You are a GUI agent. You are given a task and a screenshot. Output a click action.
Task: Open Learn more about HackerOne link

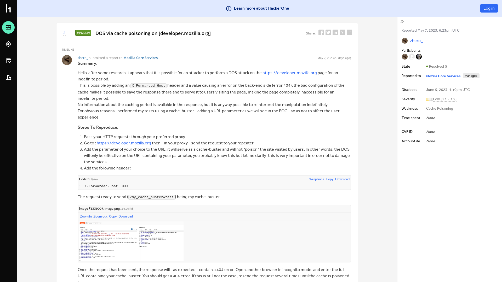click(261, 8)
